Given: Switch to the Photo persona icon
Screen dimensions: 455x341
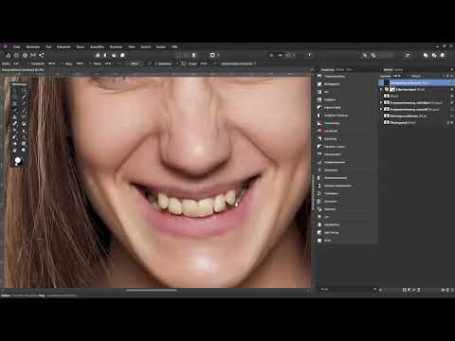Looking at the screenshot, I should point(9,55).
